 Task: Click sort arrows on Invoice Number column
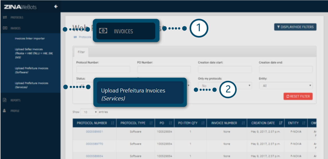[243, 123]
